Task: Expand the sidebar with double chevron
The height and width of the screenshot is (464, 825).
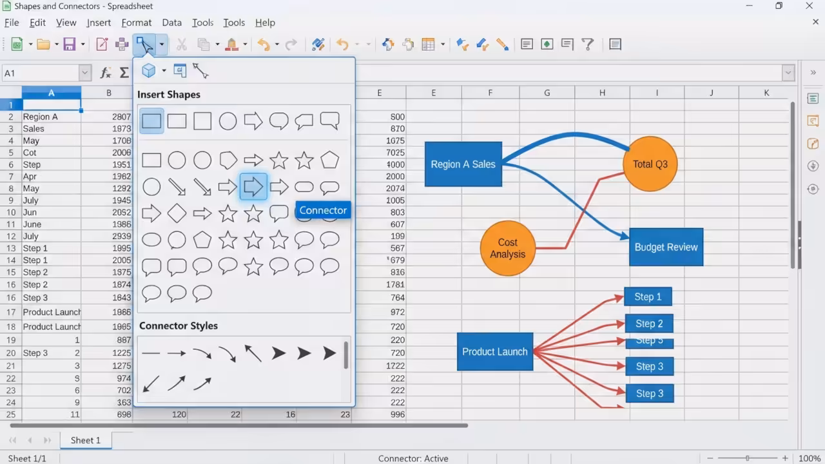Action: point(813,73)
